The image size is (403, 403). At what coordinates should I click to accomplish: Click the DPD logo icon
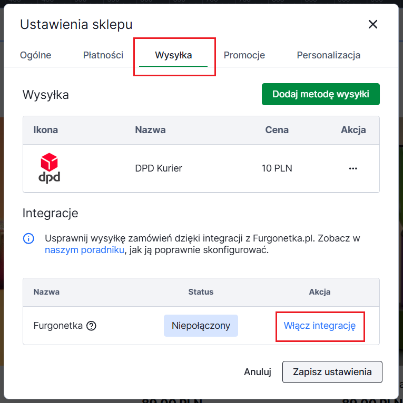click(x=50, y=168)
